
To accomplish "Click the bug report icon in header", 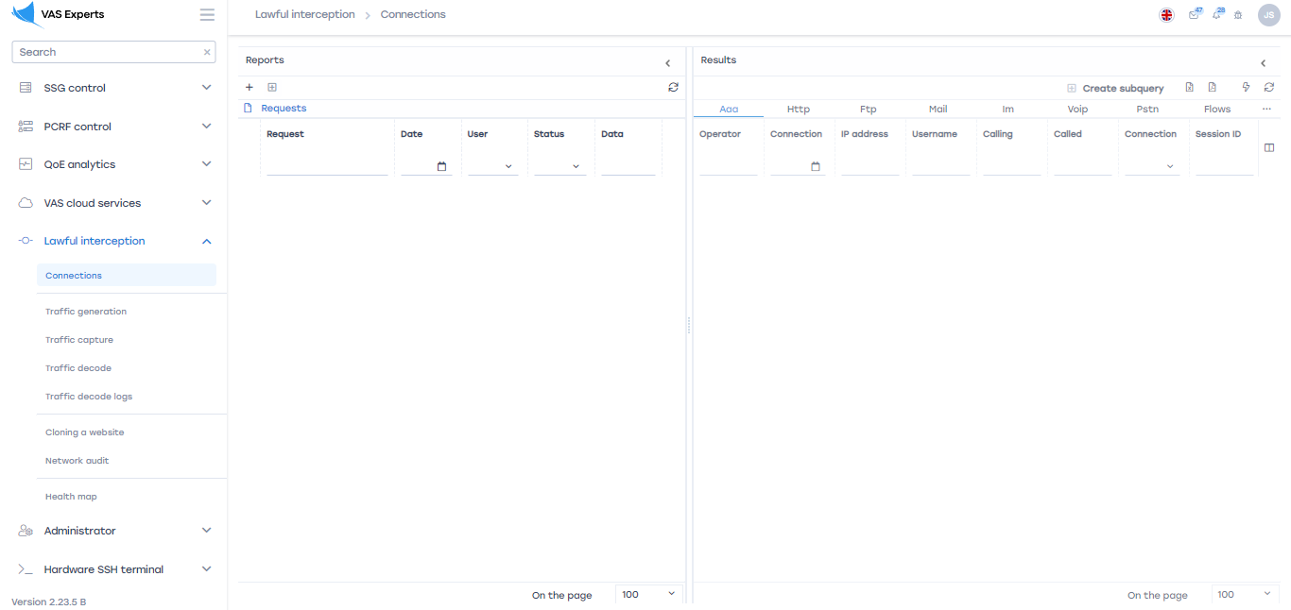I will (x=1238, y=15).
